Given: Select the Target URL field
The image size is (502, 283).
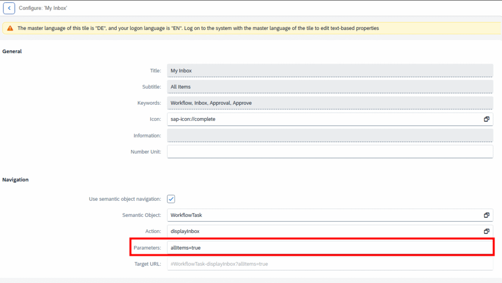Looking at the screenshot, I should pyautogui.click(x=329, y=264).
